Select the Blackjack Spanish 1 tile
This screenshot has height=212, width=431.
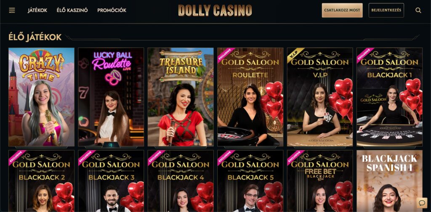coord(389,181)
